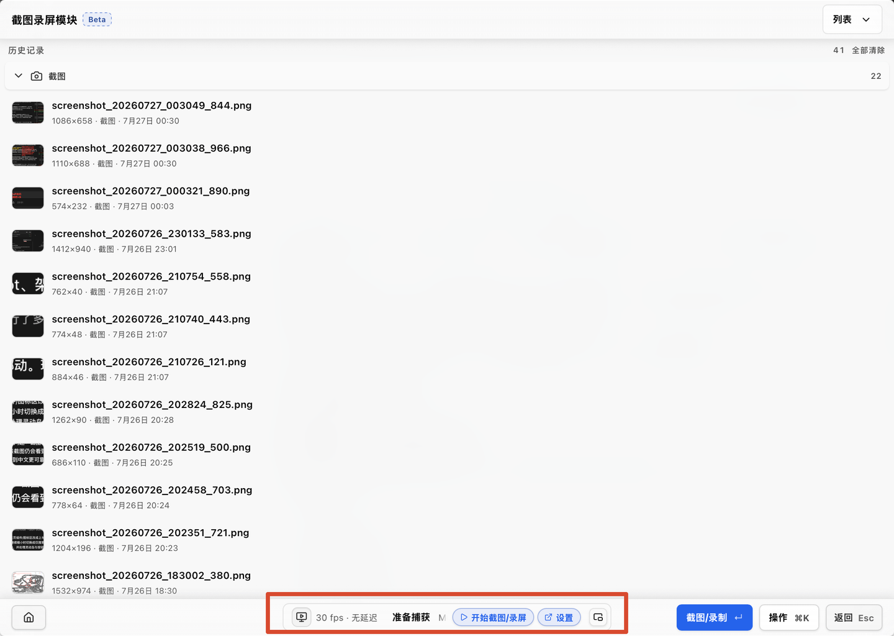Click the 历史记录 section label

click(x=26, y=50)
